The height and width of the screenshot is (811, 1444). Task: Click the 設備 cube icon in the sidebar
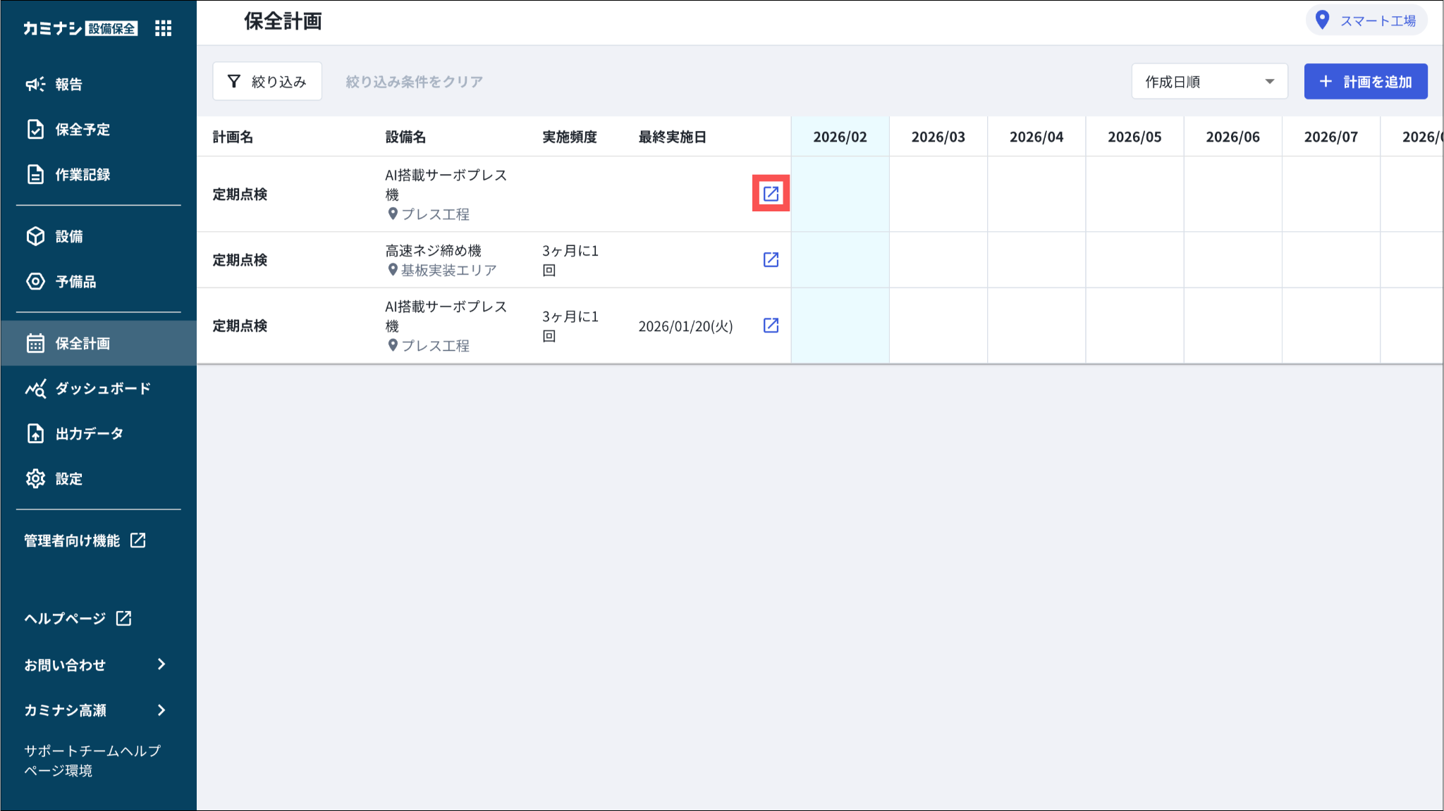(x=35, y=237)
